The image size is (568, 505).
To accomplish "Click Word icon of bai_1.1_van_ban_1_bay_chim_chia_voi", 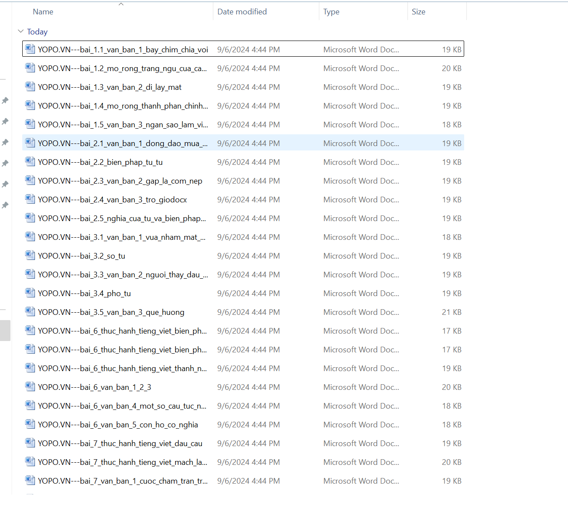I will 30,49.
